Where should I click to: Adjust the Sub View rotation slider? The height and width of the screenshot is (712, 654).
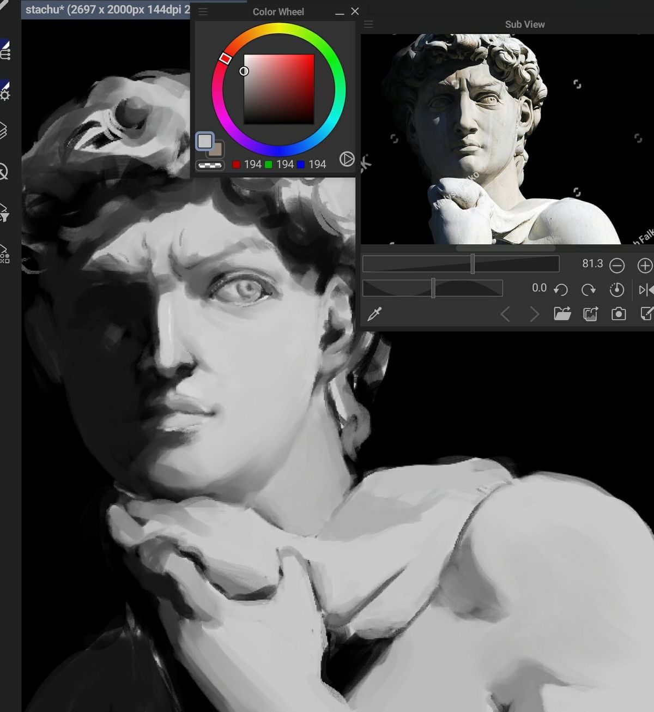pos(433,288)
